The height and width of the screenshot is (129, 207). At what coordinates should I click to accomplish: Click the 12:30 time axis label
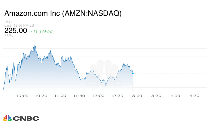[117, 96]
